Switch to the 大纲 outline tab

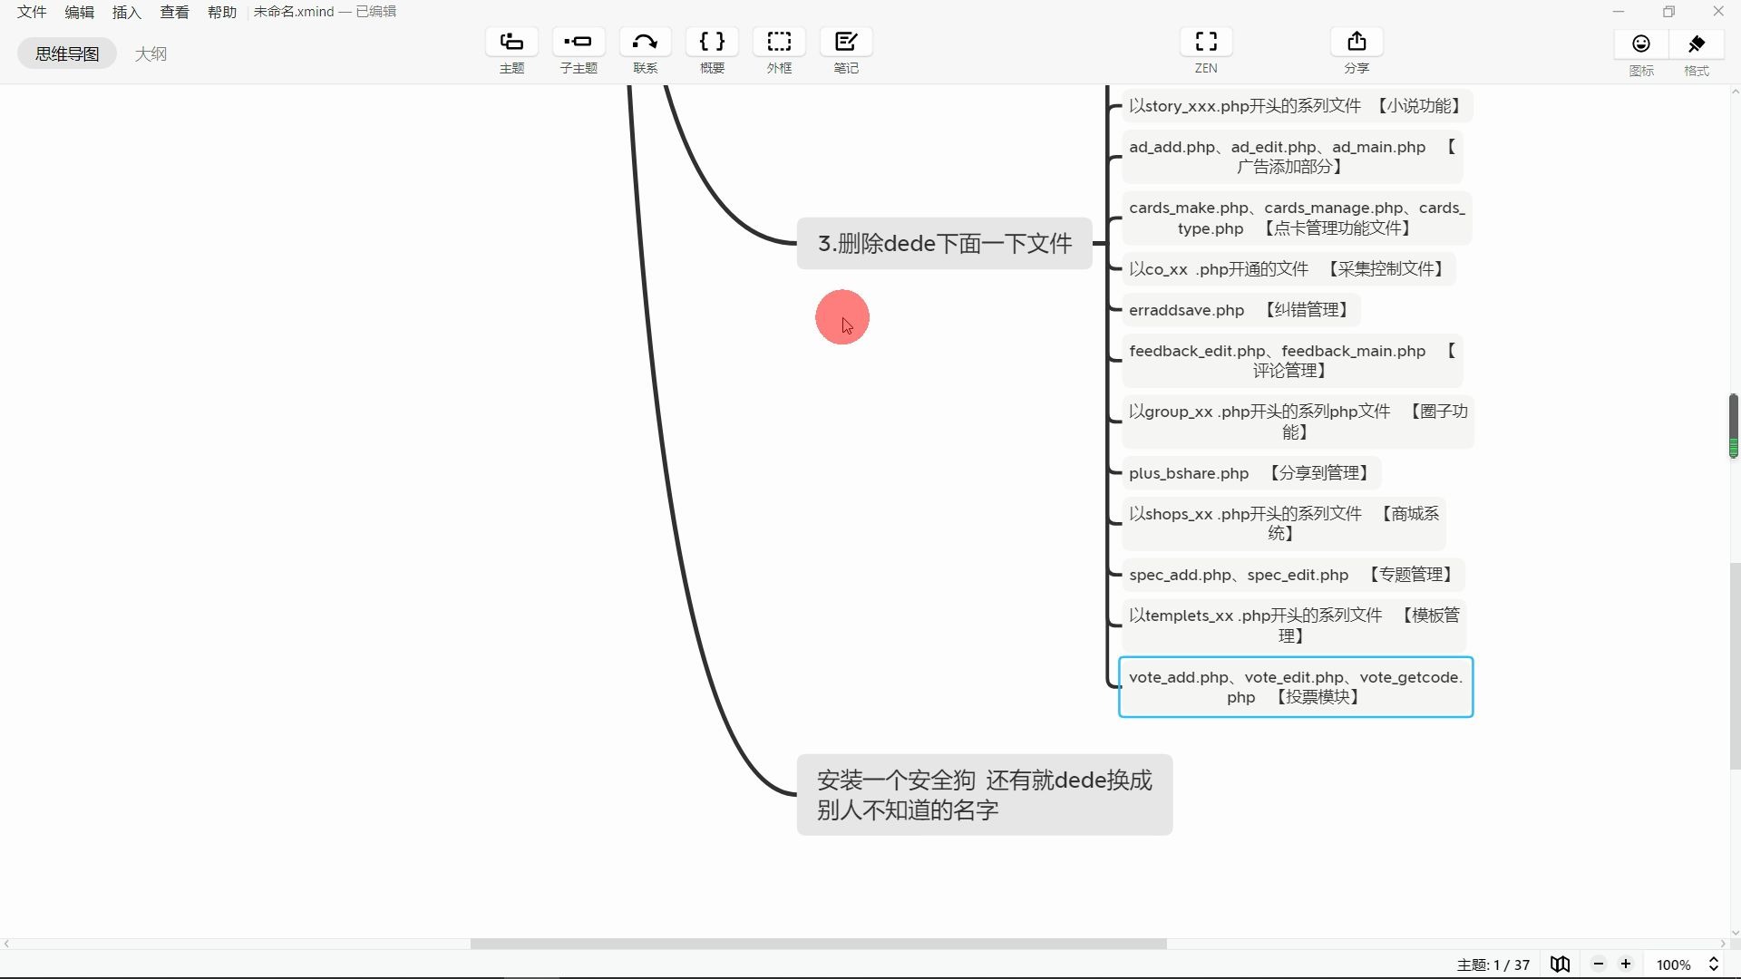tap(151, 53)
